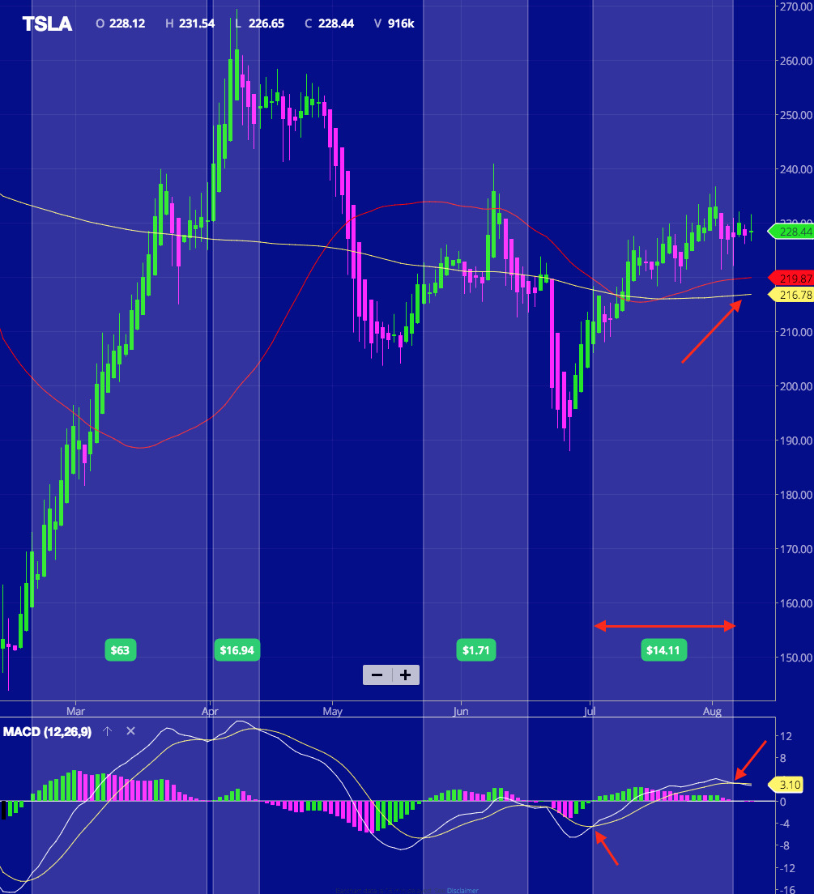Click the 200.00 price axis label
The width and height of the screenshot is (814, 894).
[796, 386]
